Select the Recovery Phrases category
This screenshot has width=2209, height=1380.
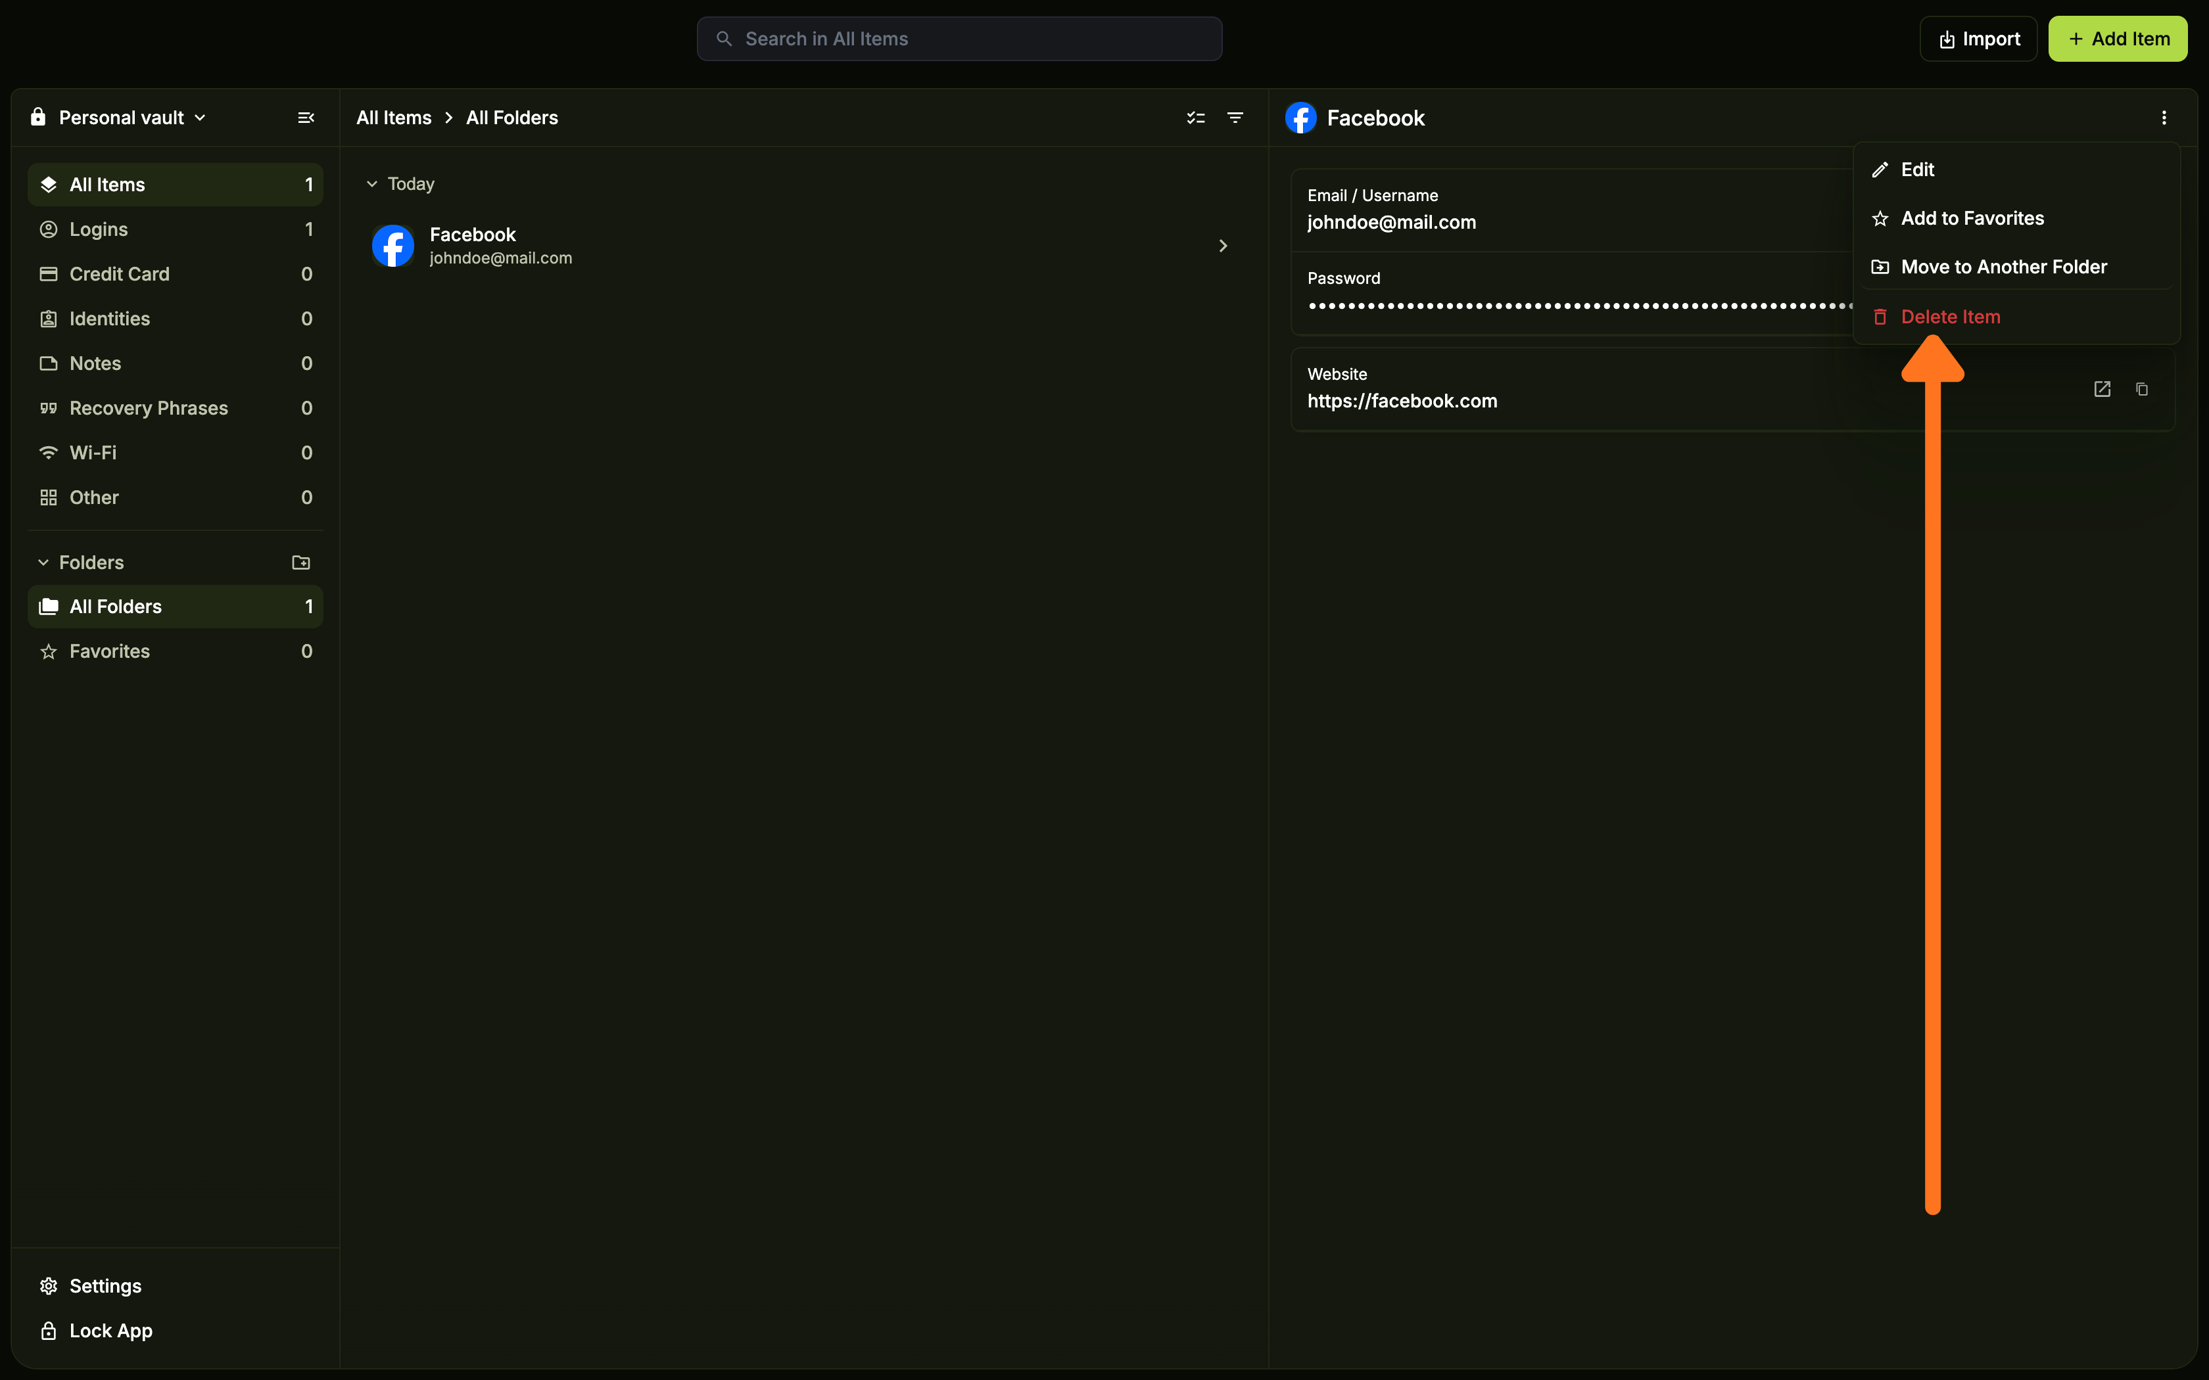pos(148,408)
